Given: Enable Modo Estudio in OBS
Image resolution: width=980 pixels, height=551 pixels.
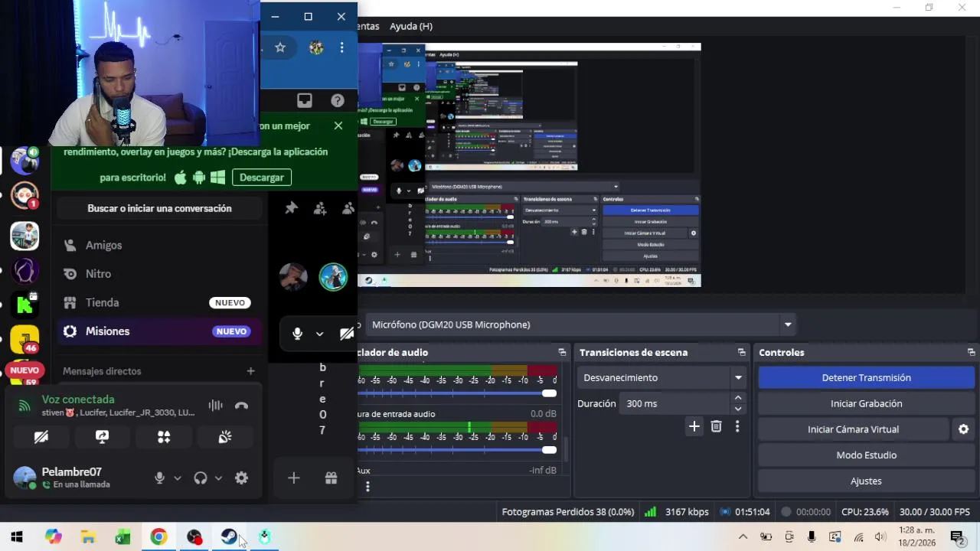Looking at the screenshot, I should (x=867, y=455).
